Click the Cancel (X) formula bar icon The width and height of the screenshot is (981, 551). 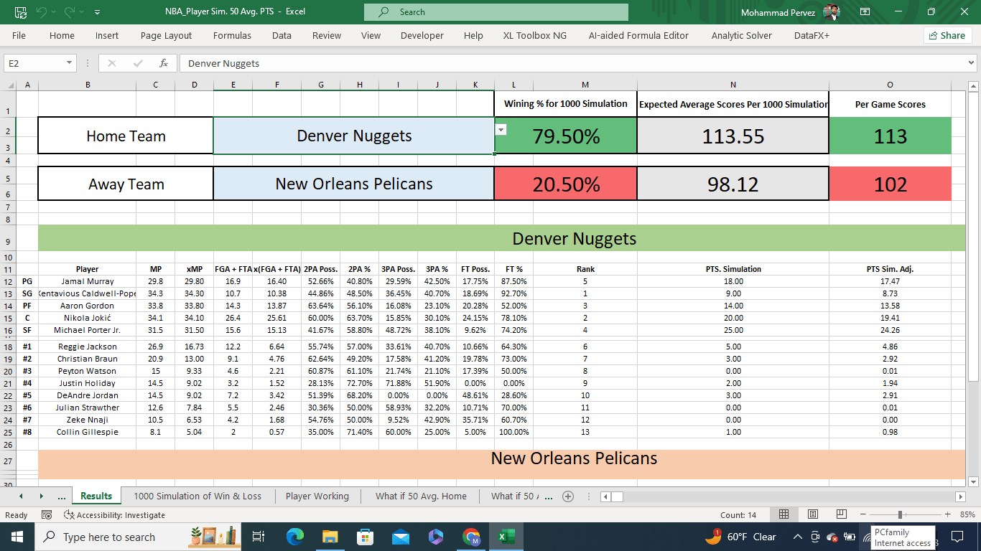(x=111, y=63)
